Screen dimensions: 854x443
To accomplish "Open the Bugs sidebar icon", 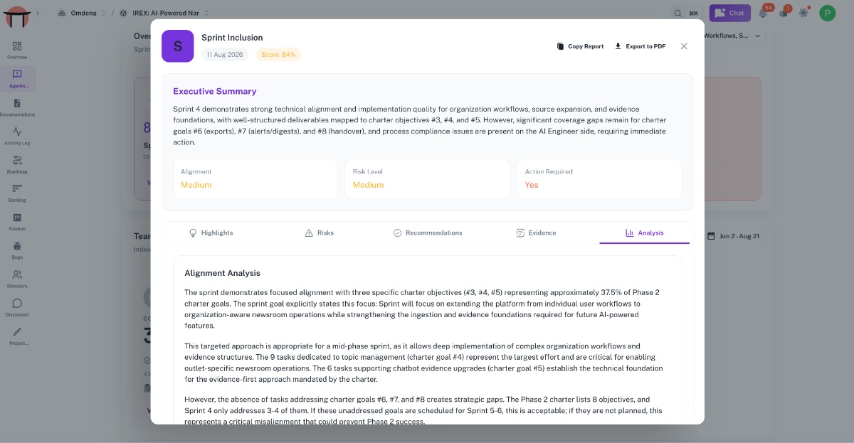I will [17, 250].
